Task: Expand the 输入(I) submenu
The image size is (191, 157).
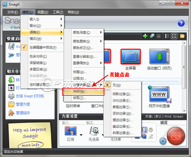Action: tap(42, 19)
